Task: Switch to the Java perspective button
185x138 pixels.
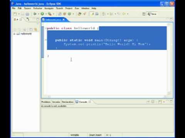Action: (x=152, y=14)
